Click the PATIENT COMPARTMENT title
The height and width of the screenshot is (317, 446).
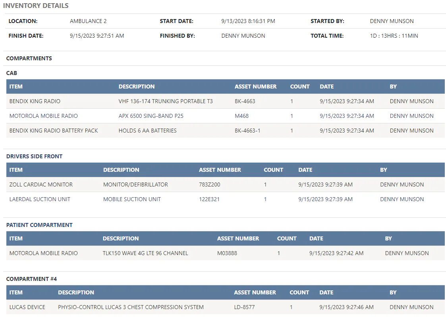coord(40,225)
